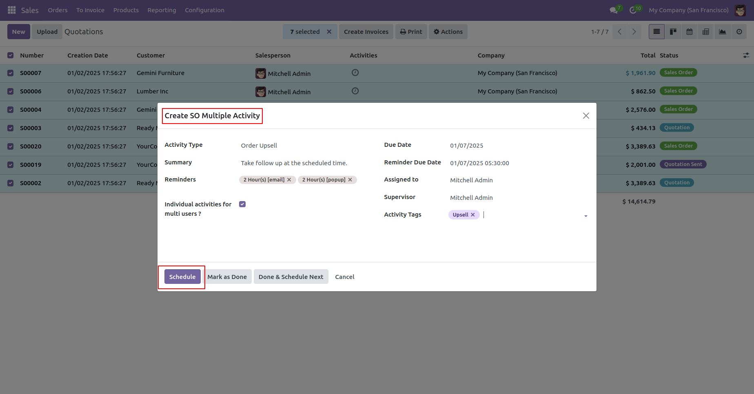Click Done & Schedule Next button
The height and width of the screenshot is (394, 754).
point(291,277)
